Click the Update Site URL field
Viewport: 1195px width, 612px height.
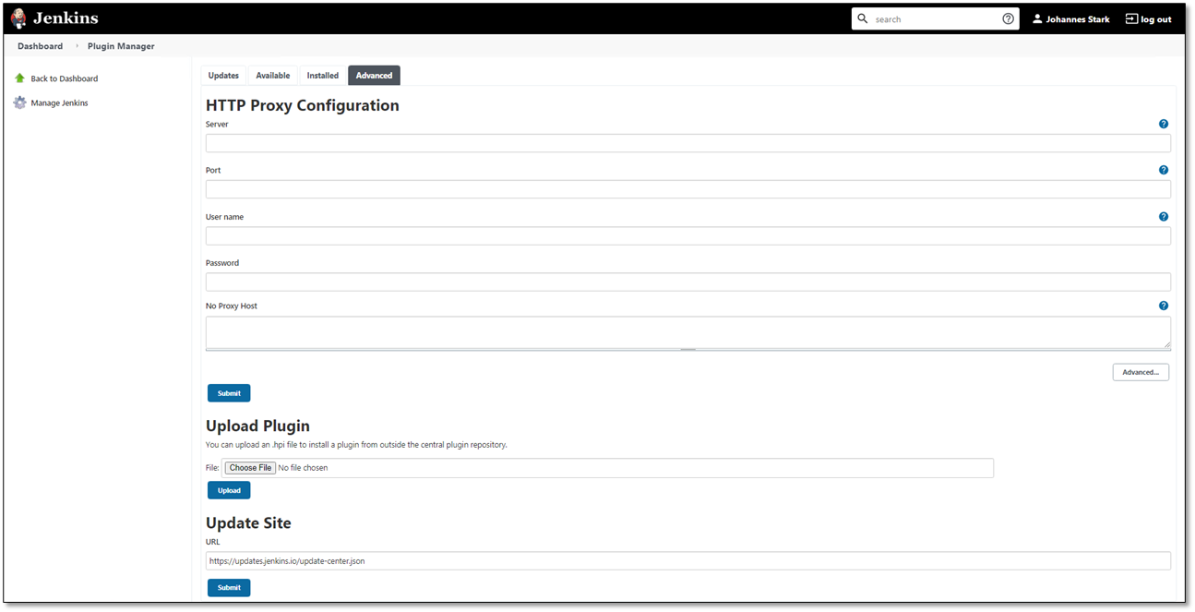point(688,560)
